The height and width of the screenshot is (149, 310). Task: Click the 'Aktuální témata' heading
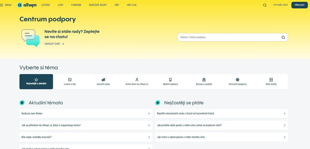[46, 102]
